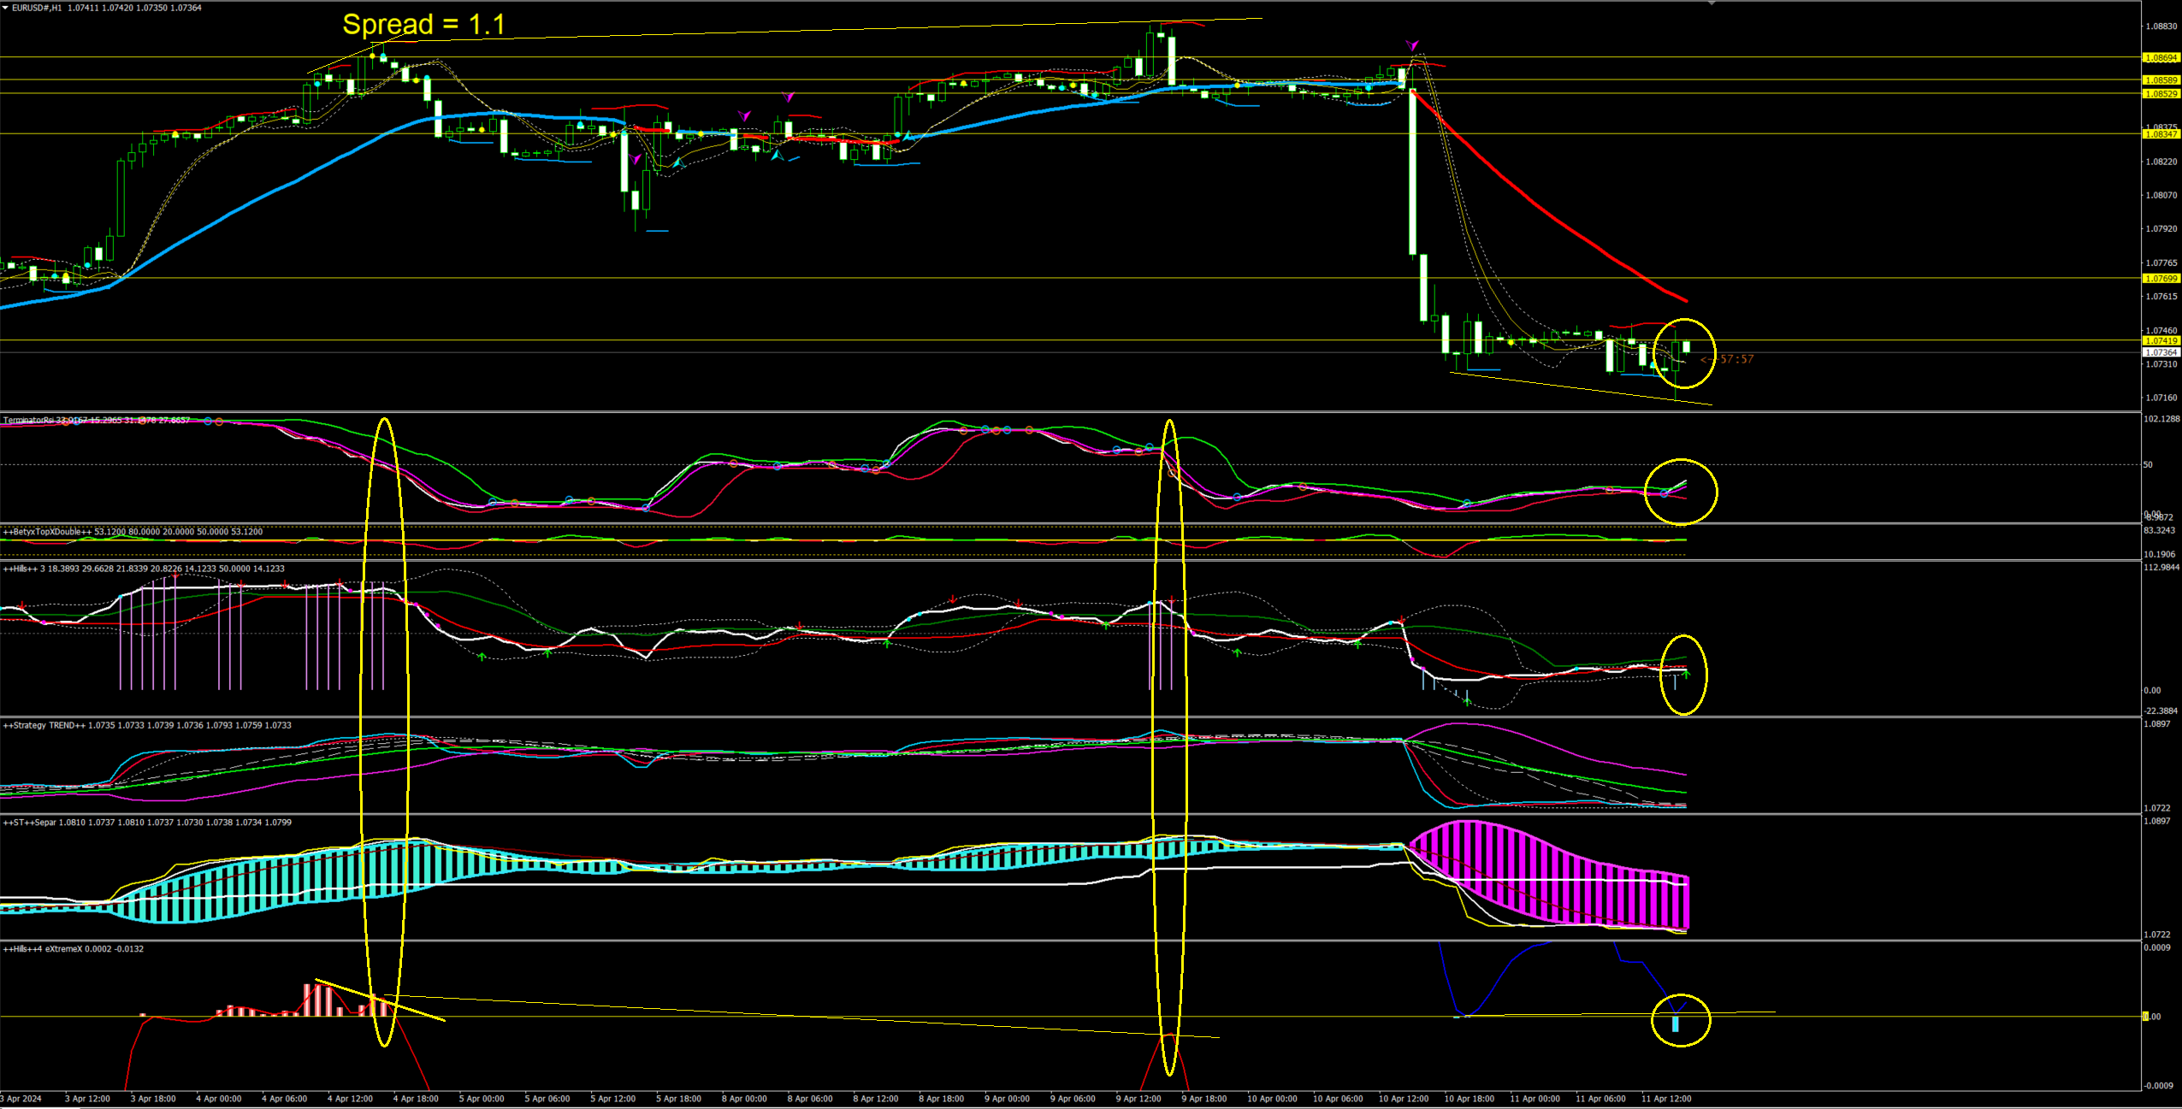Click cyan histogram bar in eXtremeX circle
Viewport: 2182px width, 1109px height.
tap(1675, 1023)
